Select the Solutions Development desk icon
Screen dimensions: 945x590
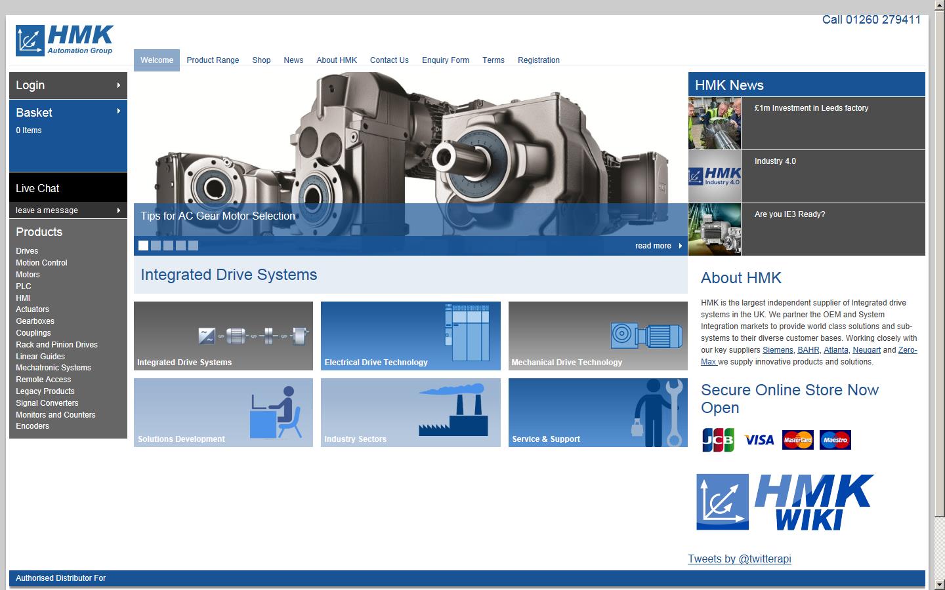tap(276, 410)
